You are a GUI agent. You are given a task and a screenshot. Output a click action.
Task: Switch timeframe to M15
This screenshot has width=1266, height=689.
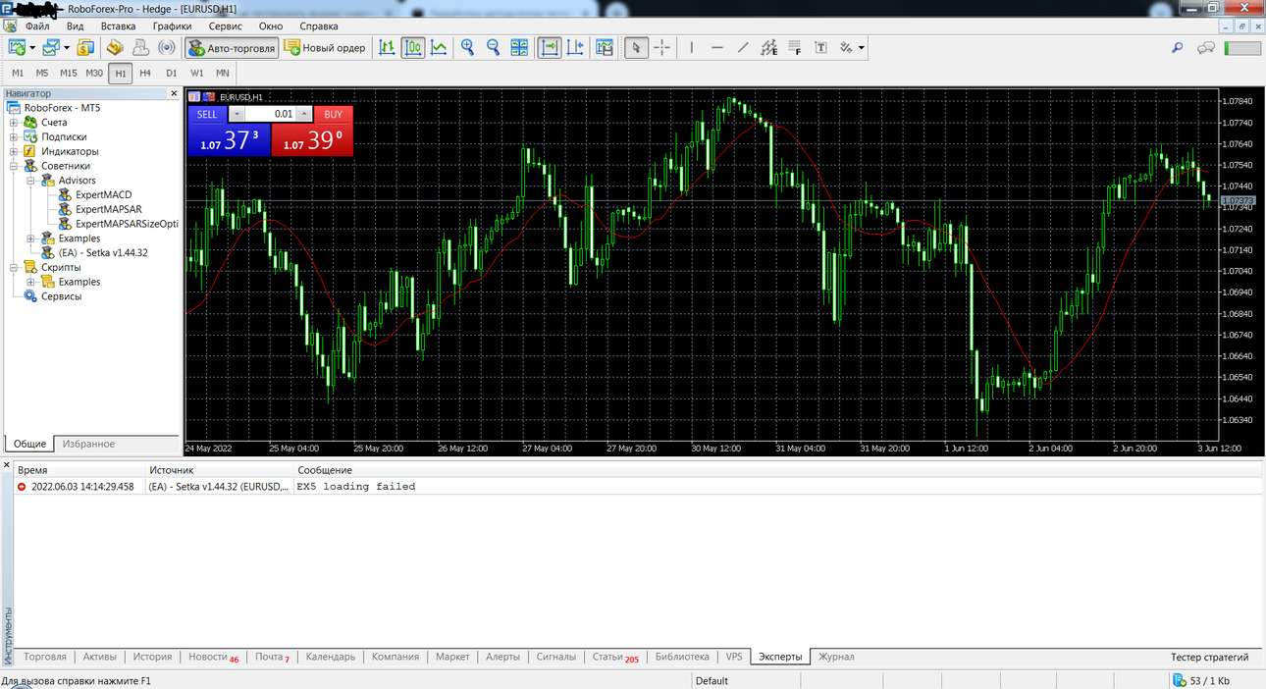(x=68, y=73)
